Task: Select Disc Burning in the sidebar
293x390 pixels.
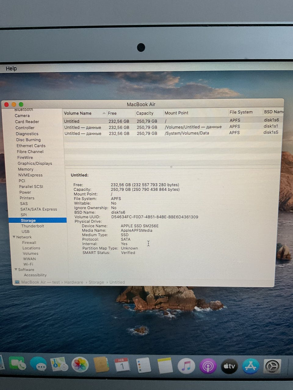Action: pos(28,140)
